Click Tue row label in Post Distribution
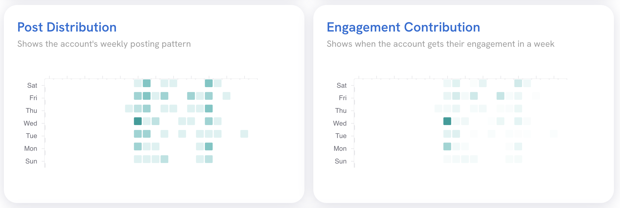The width and height of the screenshot is (620, 208). (x=32, y=136)
